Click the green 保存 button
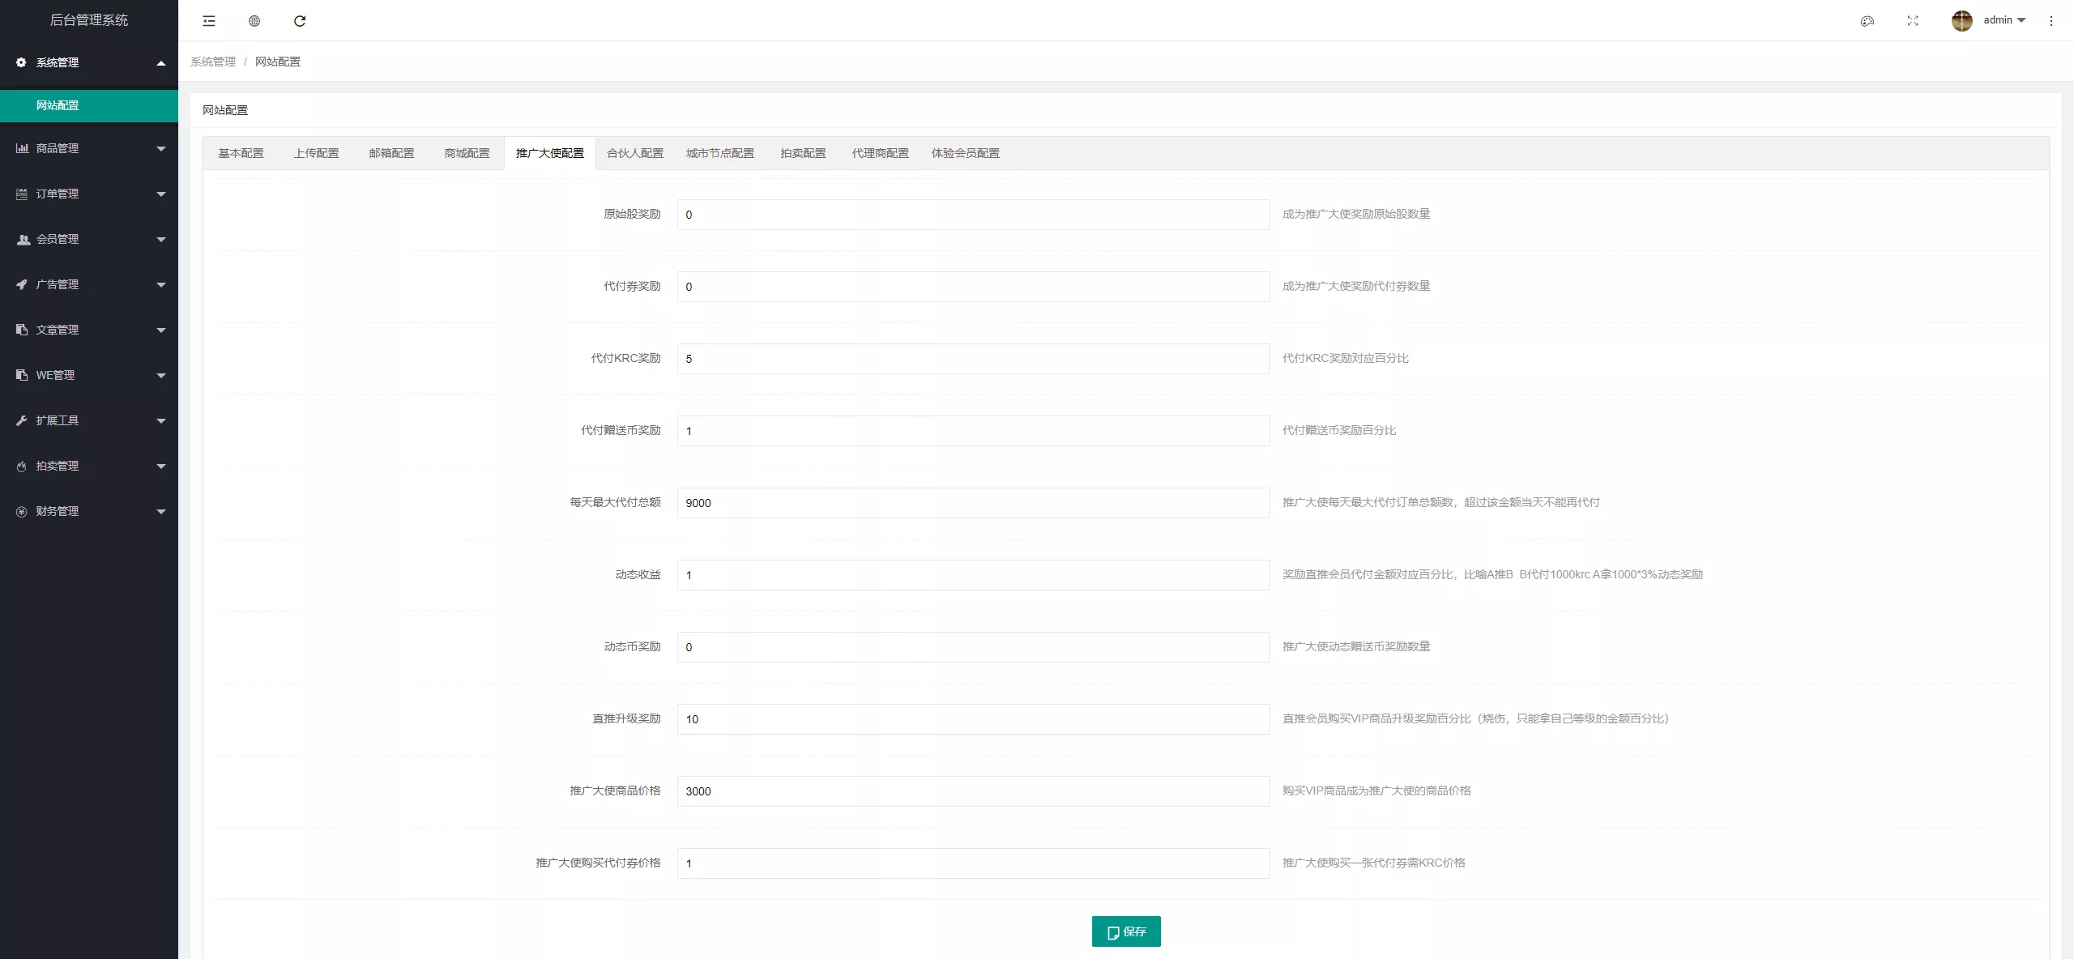 1126,931
